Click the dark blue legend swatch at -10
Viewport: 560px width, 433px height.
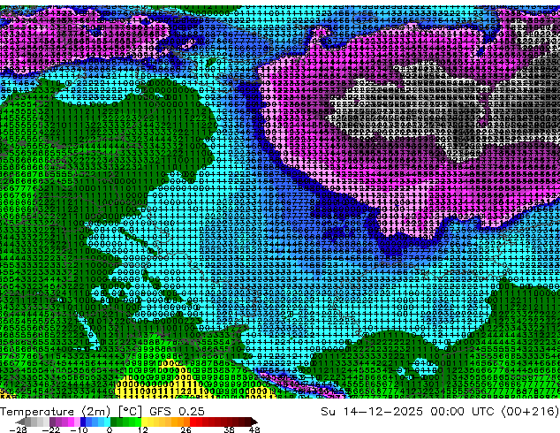83,422
